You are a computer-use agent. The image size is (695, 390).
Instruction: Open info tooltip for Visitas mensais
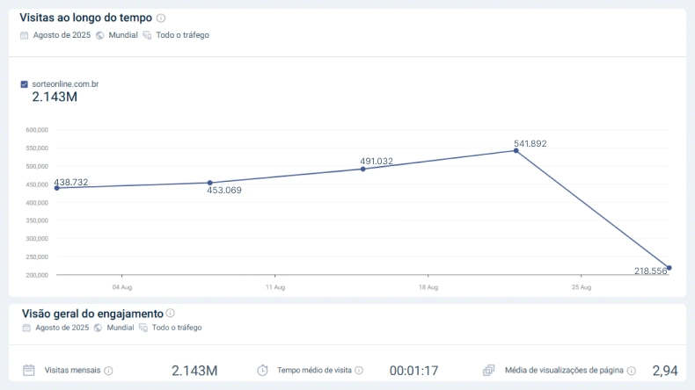(x=109, y=371)
